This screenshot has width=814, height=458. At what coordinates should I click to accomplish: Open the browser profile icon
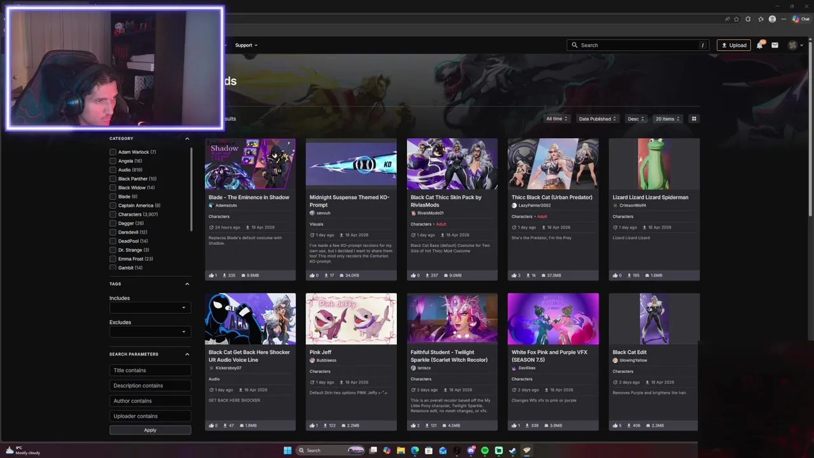pyautogui.click(x=772, y=19)
